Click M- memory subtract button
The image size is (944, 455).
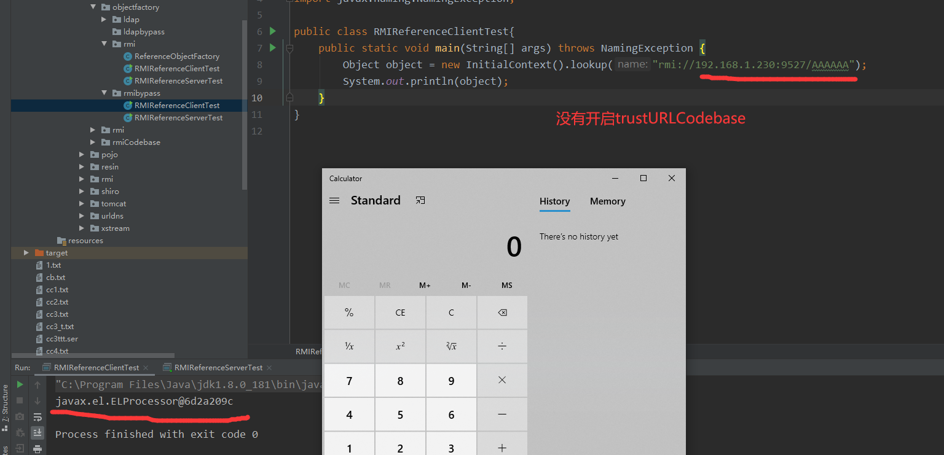466,286
